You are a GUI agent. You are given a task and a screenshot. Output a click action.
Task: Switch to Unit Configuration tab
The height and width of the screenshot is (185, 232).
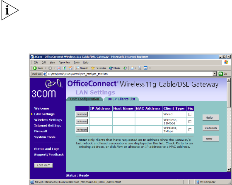pos(85,99)
